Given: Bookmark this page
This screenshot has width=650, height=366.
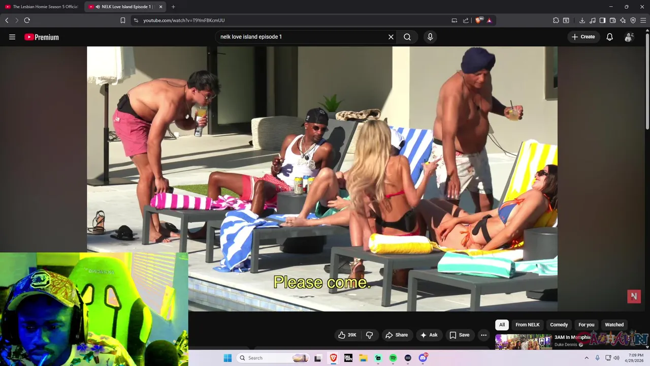Looking at the screenshot, I should [x=123, y=20].
